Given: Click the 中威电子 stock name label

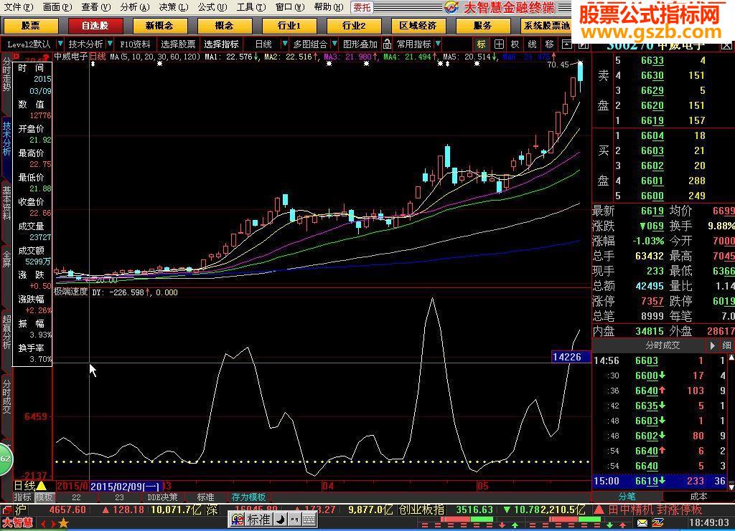Looking at the screenshot, I should coord(70,57).
